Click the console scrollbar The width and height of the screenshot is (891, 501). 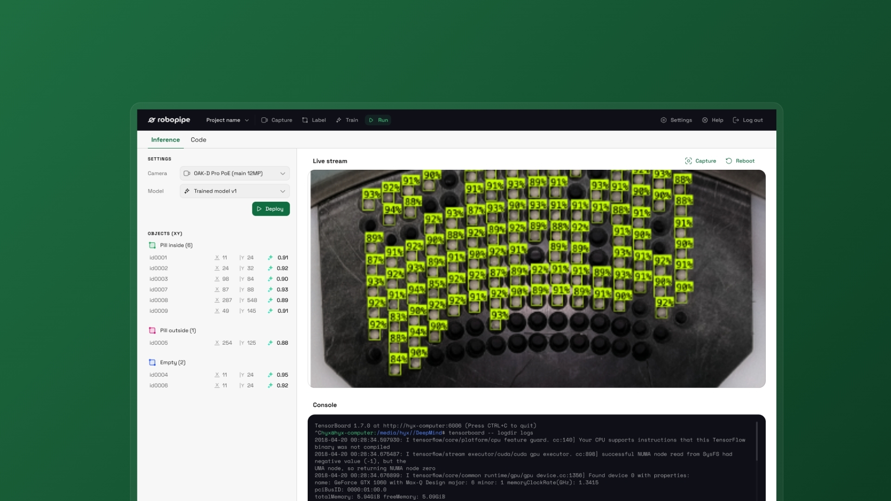pyautogui.click(x=756, y=441)
